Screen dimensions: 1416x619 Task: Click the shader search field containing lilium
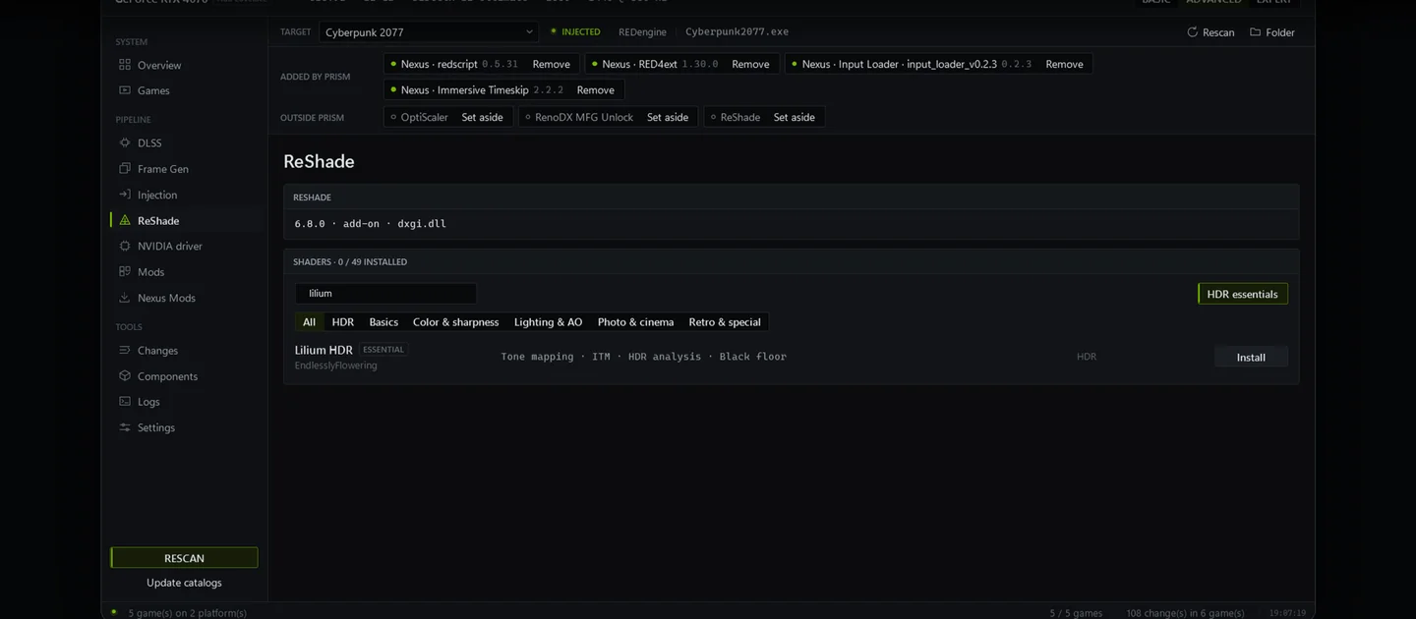pyautogui.click(x=385, y=293)
